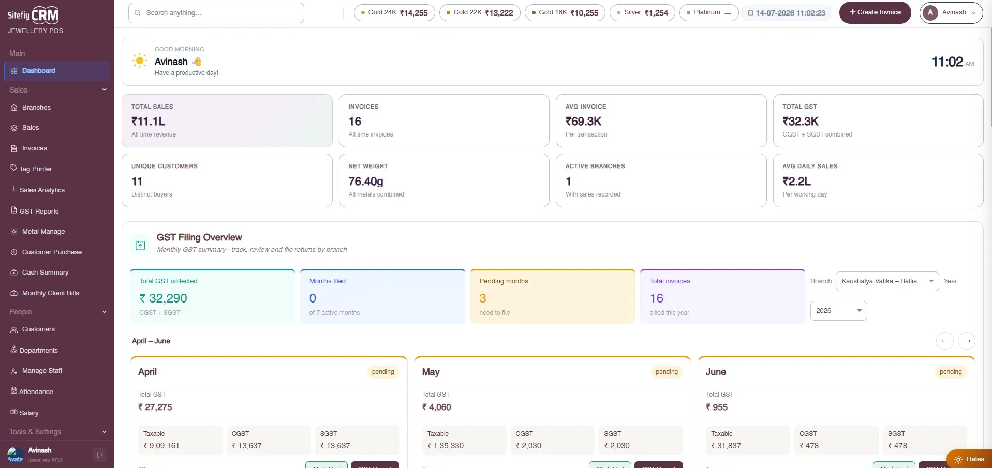Click the Customers people icon
992x468 pixels.
point(14,329)
